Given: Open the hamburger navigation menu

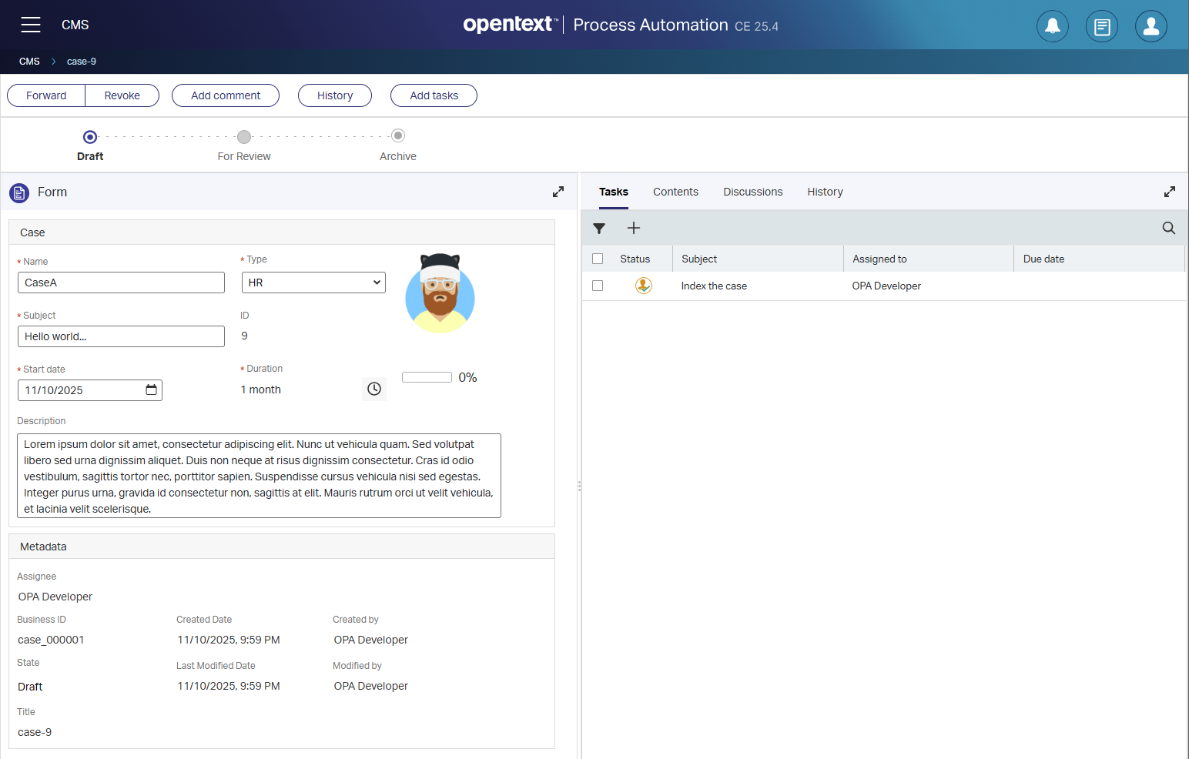Looking at the screenshot, I should tap(31, 25).
